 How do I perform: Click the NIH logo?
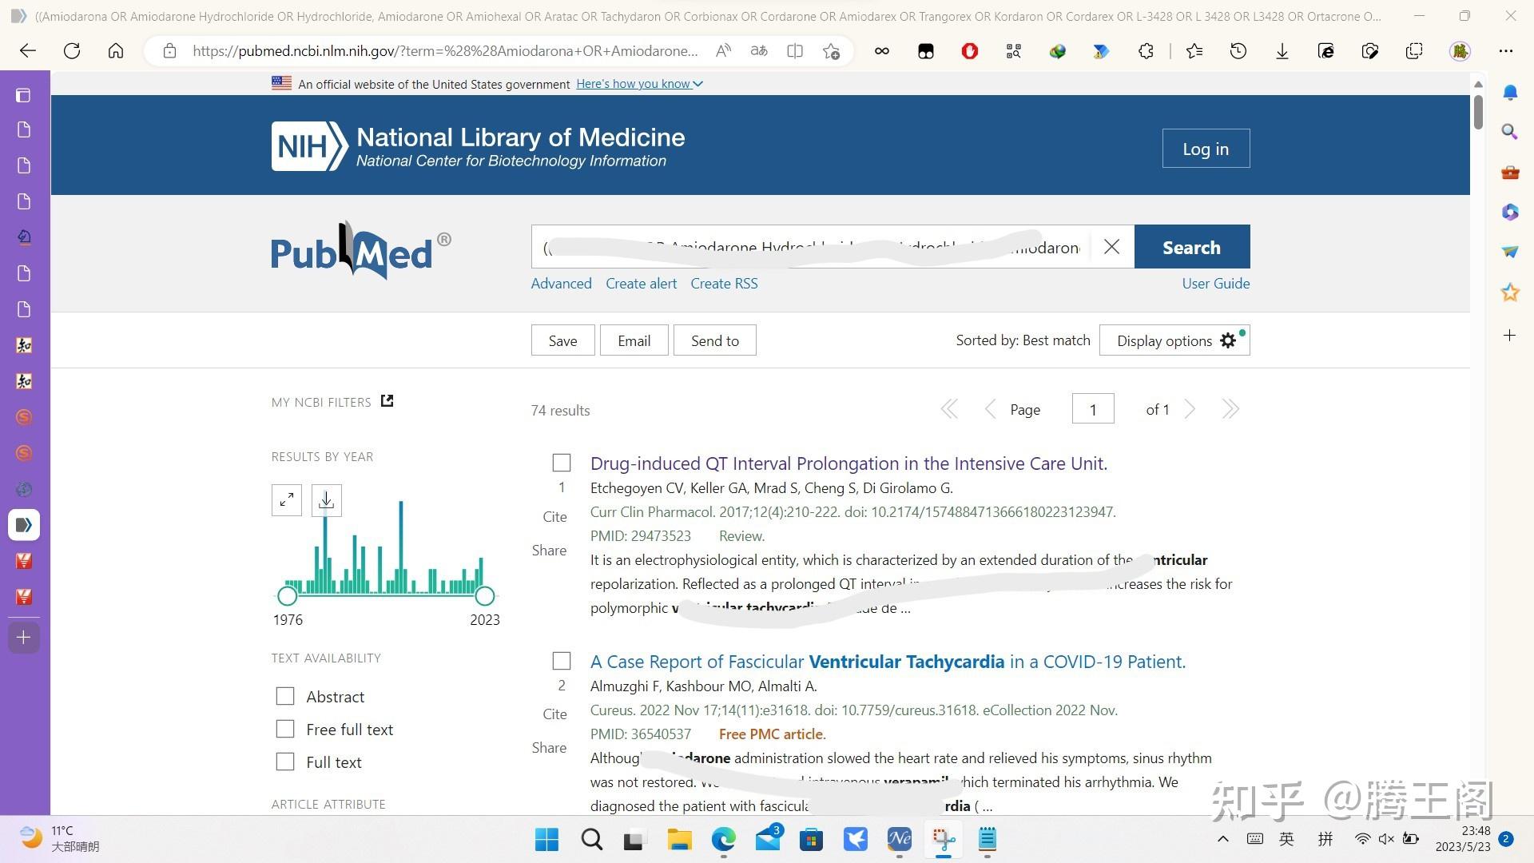point(309,146)
